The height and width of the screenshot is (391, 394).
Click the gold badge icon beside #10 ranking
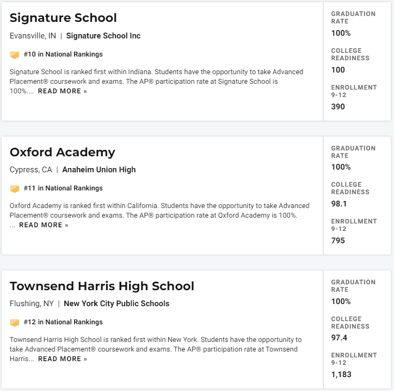14,55
